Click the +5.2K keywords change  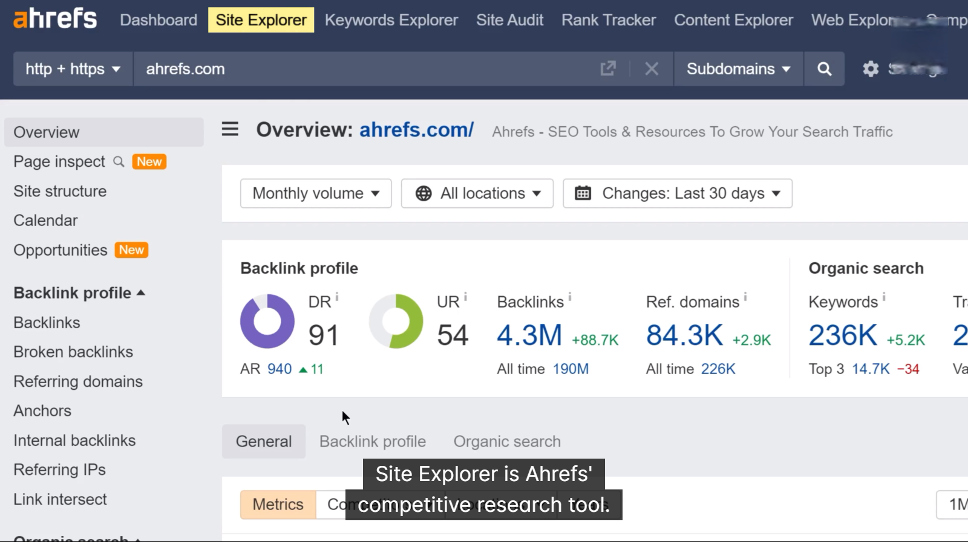[906, 340]
